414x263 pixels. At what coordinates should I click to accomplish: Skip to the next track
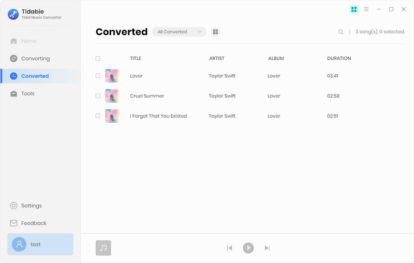coord(267,248)
